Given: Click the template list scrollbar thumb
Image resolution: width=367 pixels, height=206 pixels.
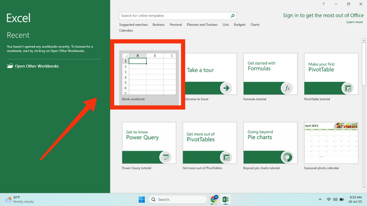Looking at the screenshot, I should click(x=364, y=64).
